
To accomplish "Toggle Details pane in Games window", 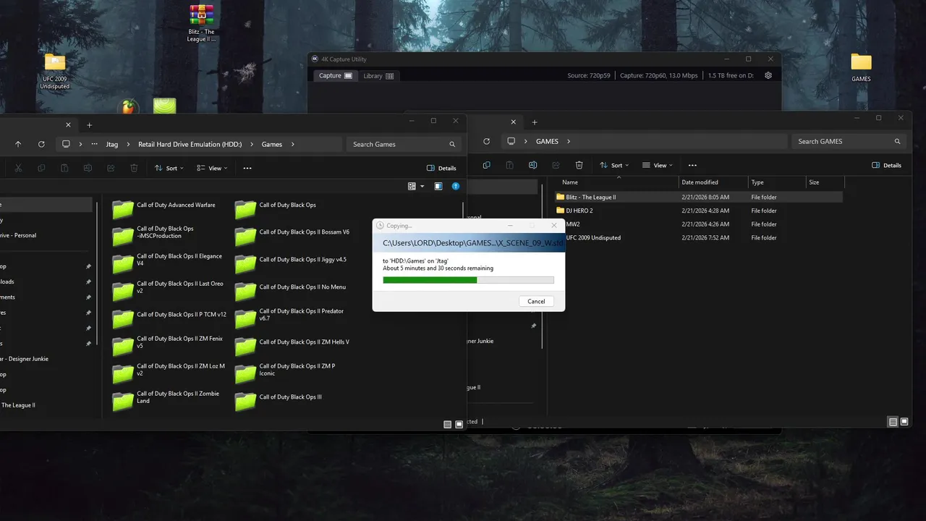I will (441, 168).
